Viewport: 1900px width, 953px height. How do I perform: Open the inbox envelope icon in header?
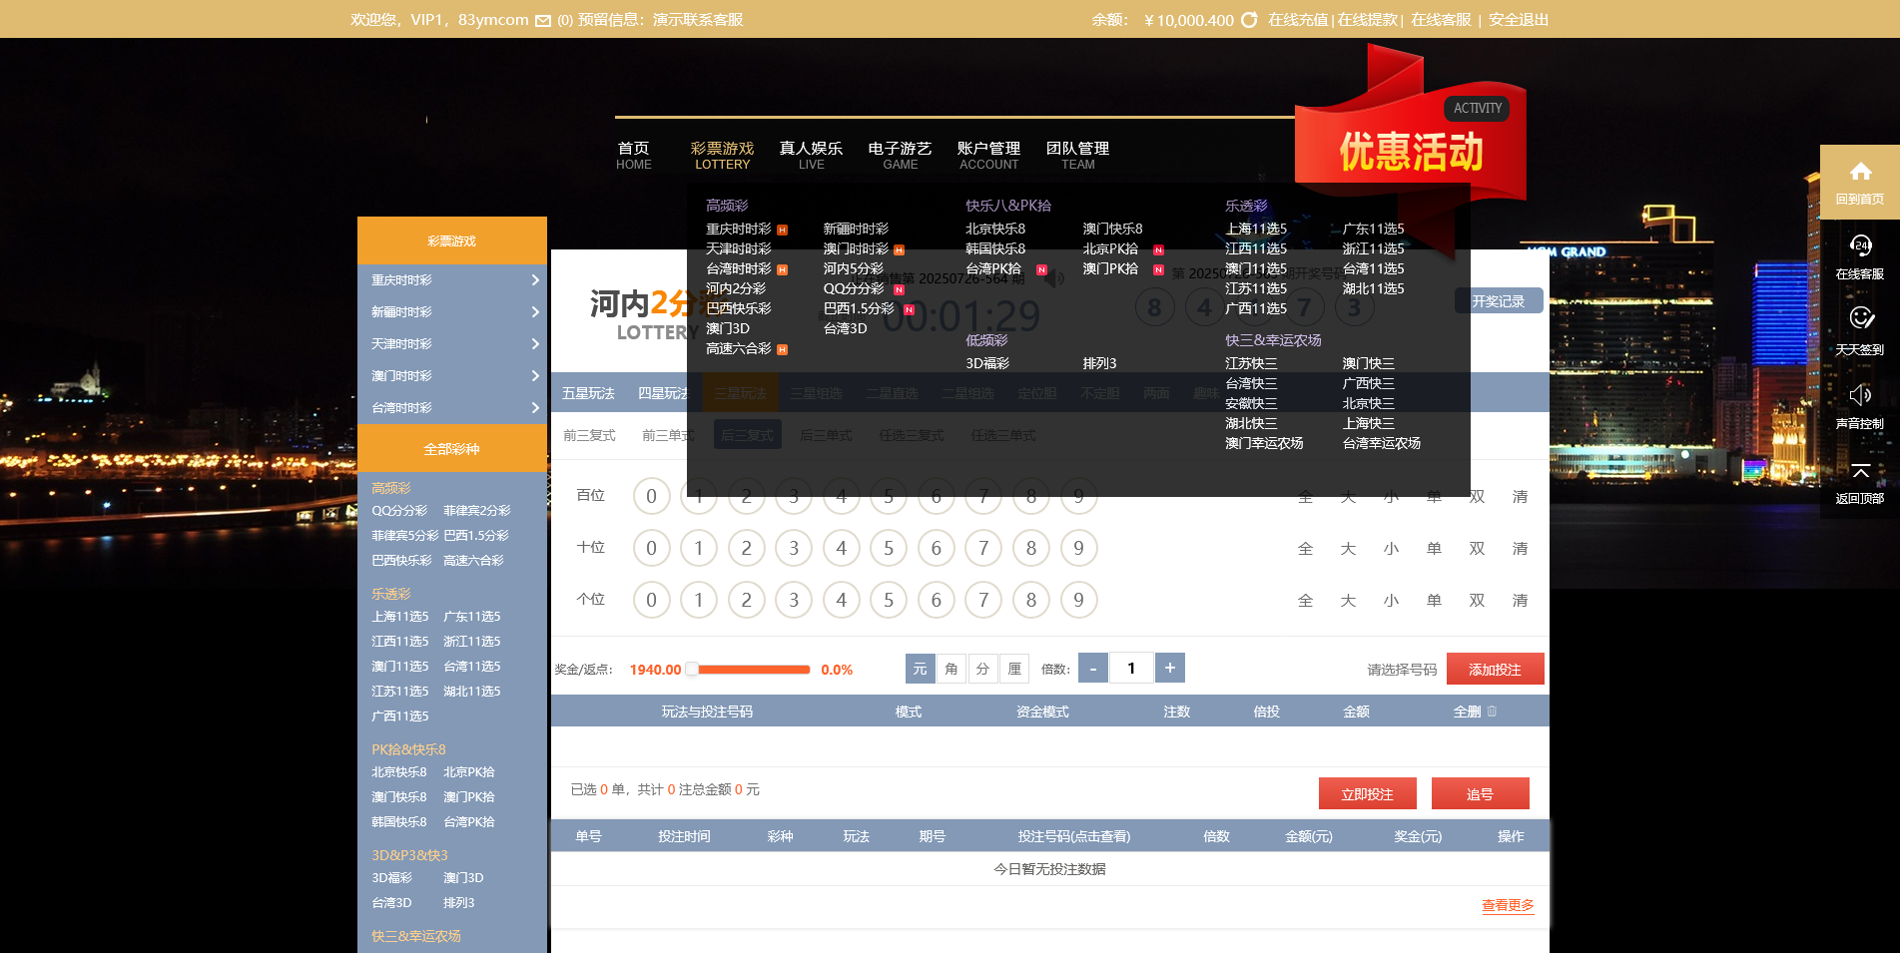tap(543, 21)
